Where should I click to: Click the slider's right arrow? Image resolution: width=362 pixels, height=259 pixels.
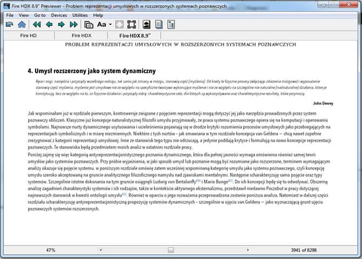(248, 250)
